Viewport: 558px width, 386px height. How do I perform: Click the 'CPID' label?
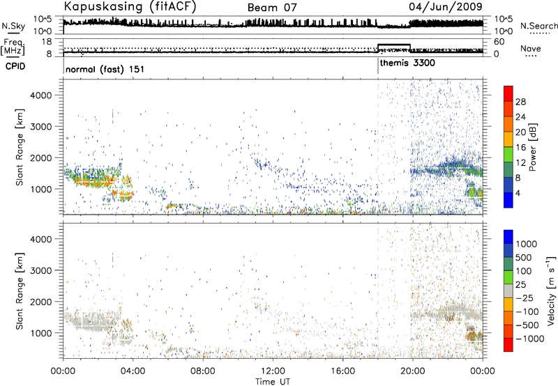15,66
